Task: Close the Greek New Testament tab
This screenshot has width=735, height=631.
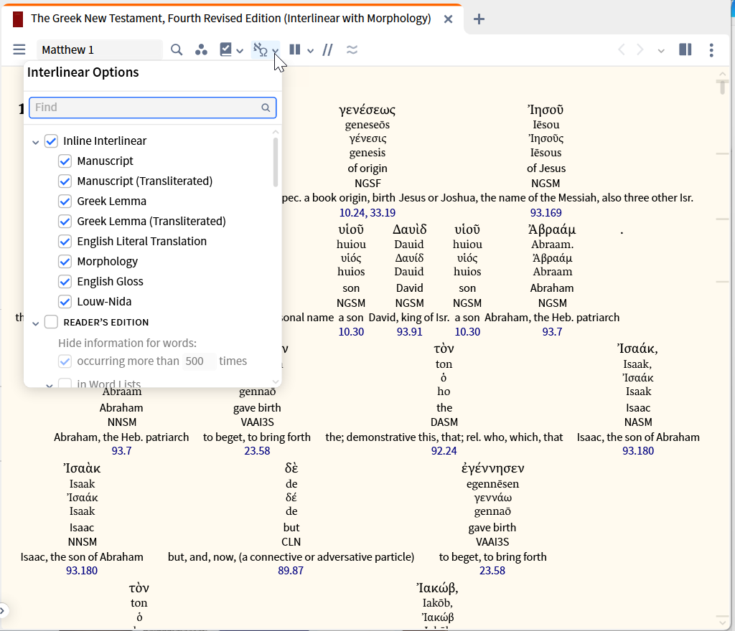Action: click(448, 19)
